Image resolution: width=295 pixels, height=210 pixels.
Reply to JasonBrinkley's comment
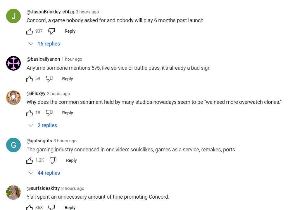70,31
